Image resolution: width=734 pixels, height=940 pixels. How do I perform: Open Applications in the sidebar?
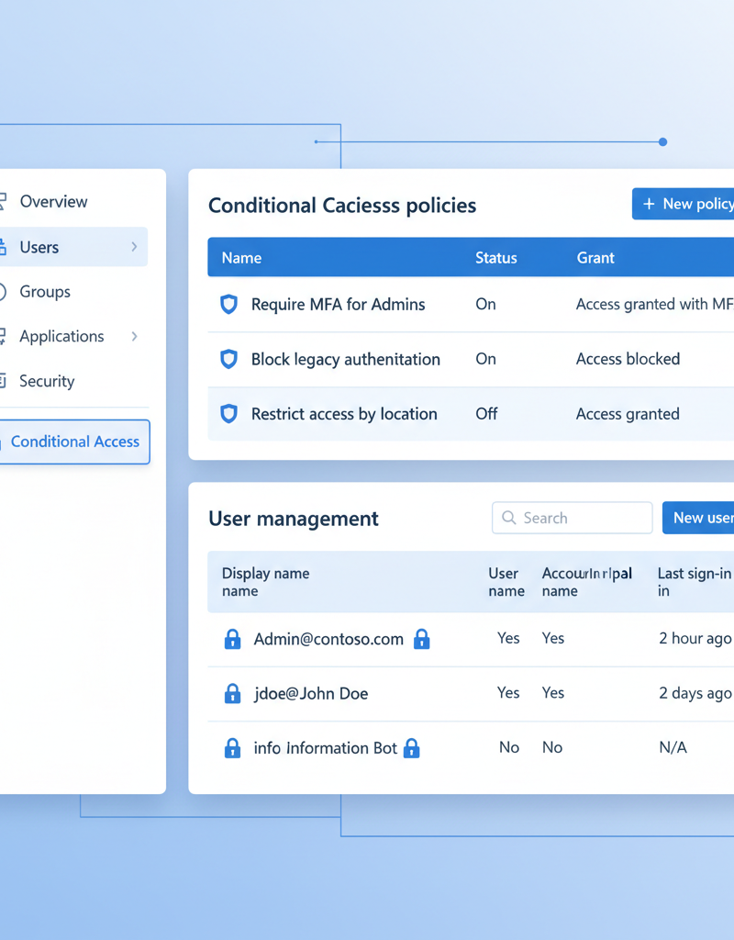pos(61,336)
